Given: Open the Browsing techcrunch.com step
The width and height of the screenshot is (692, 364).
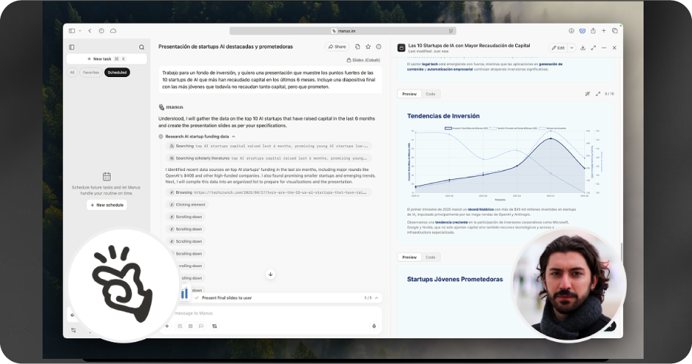Looking at the screenshot, I should point(269,192).
